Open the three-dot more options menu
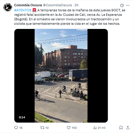This screenshot has width=135, height=133. (x=128, y=5)
